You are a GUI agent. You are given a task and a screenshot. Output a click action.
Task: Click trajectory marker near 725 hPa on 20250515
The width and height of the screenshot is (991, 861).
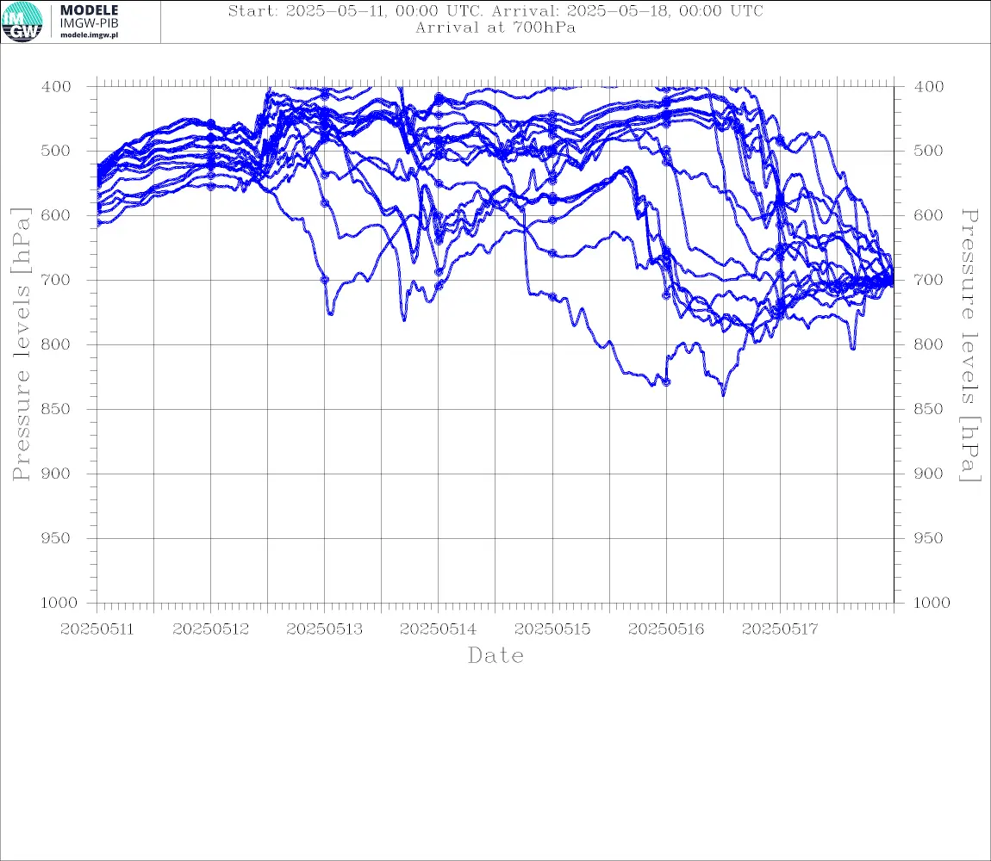click(x=552, y=297)
